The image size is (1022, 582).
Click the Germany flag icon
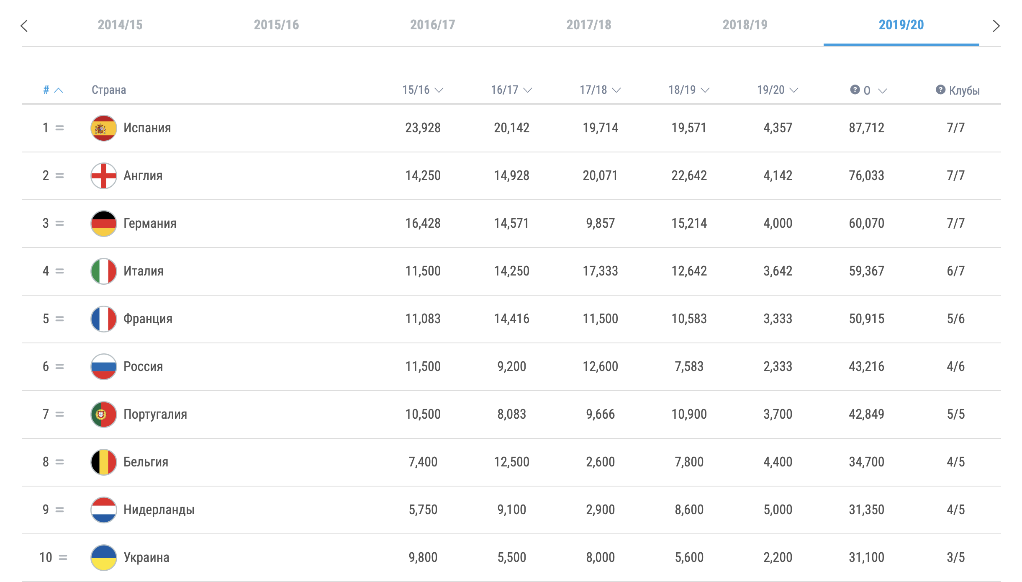(x=103, y=224)
